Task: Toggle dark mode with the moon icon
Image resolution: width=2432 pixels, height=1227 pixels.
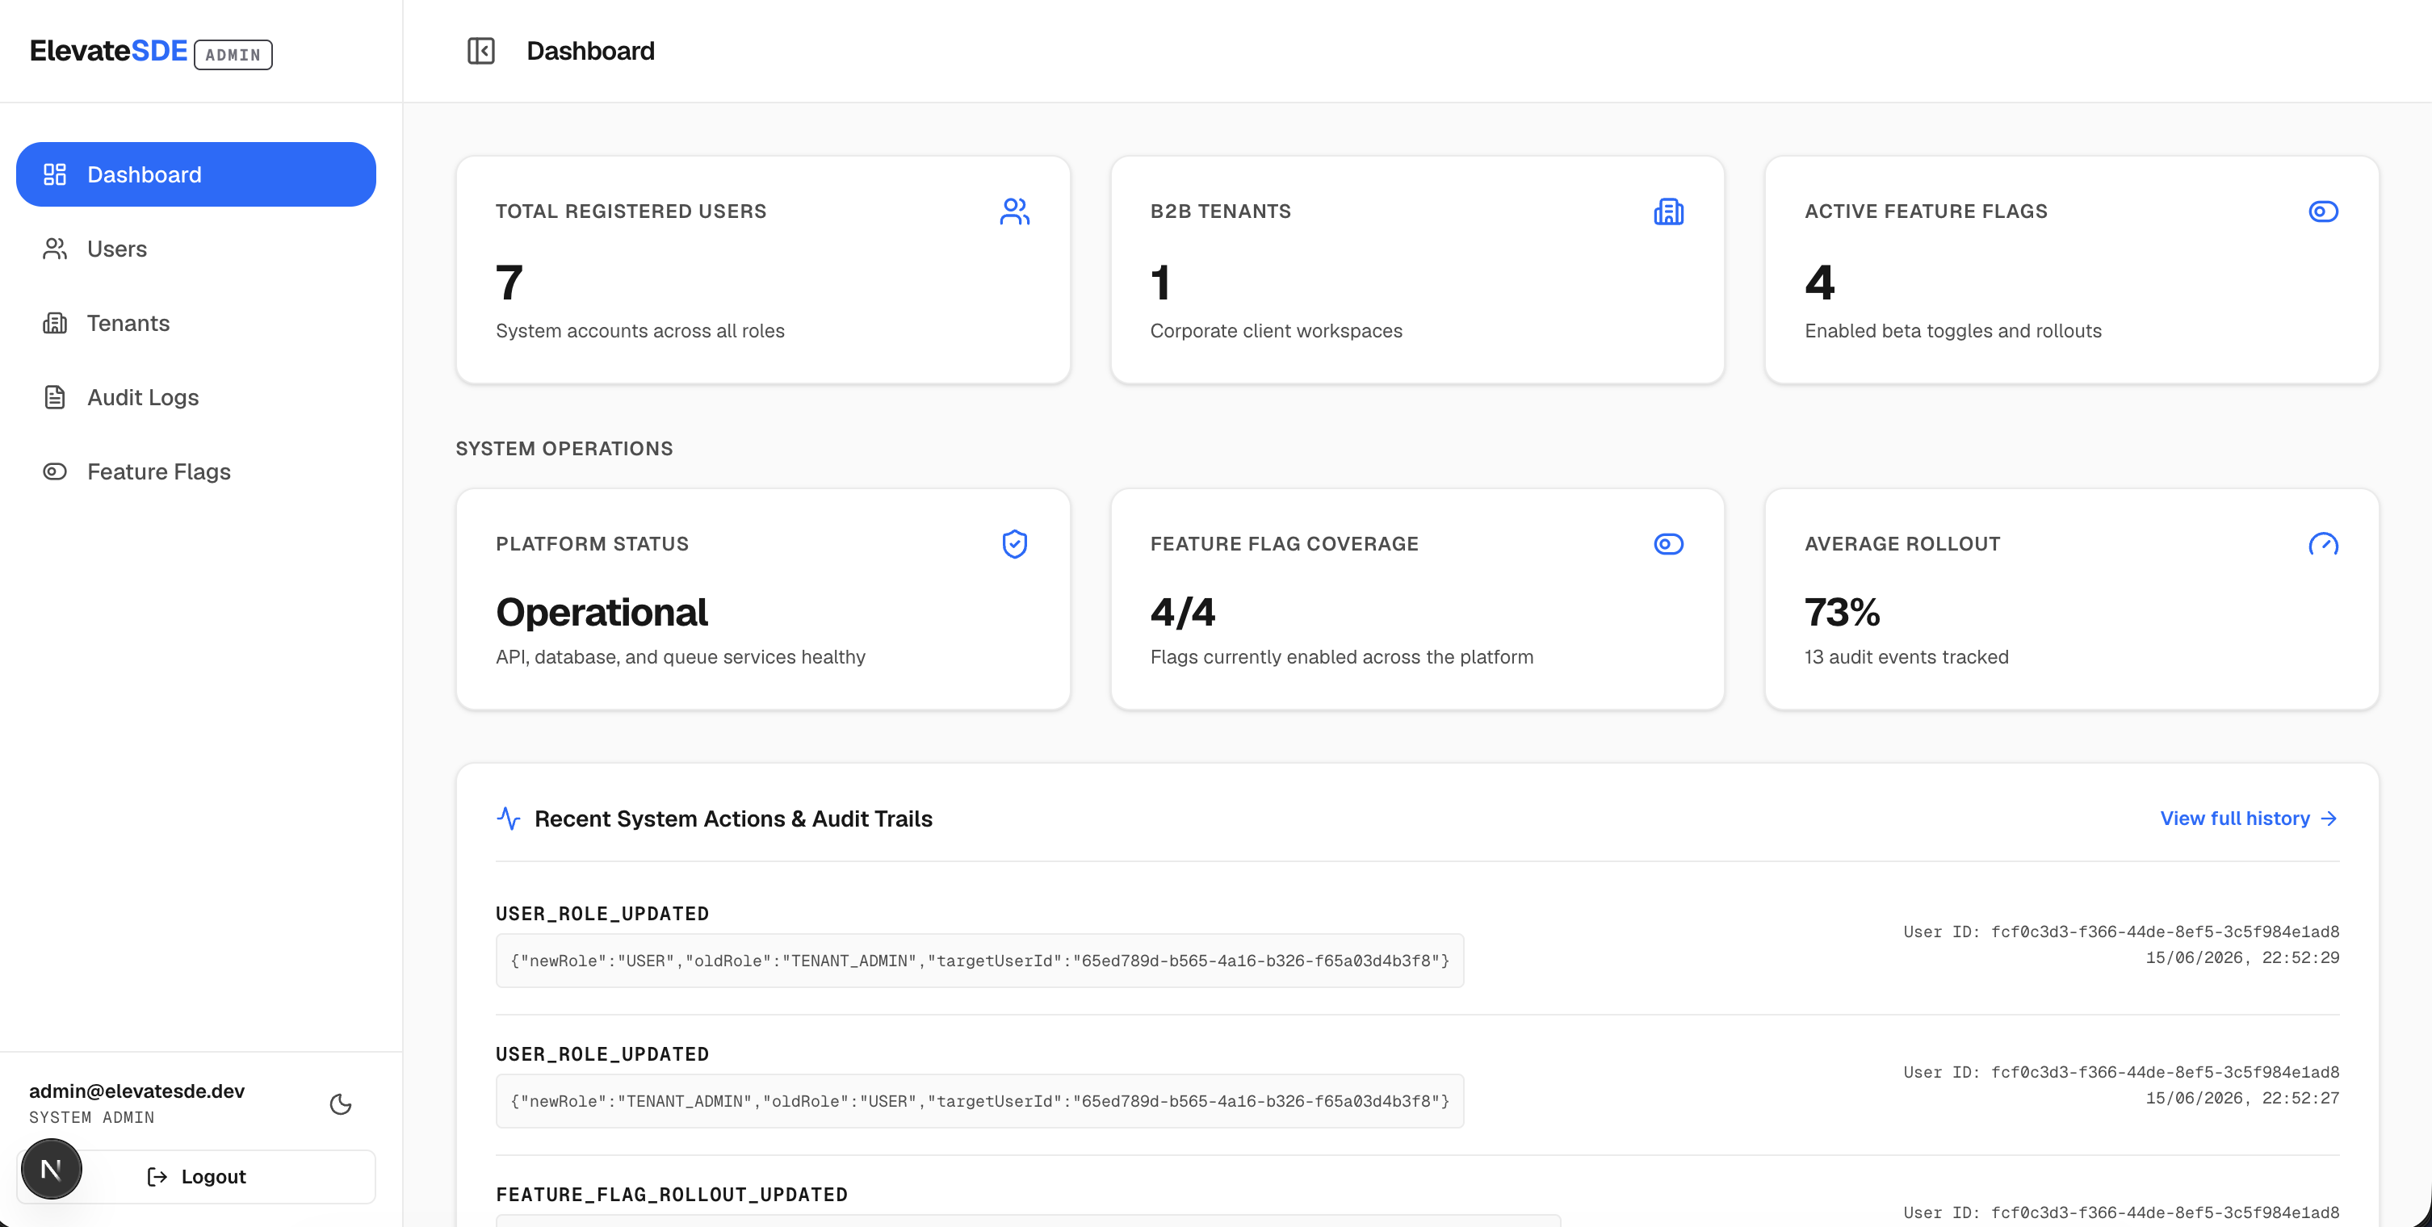Action: [341, 1104]
